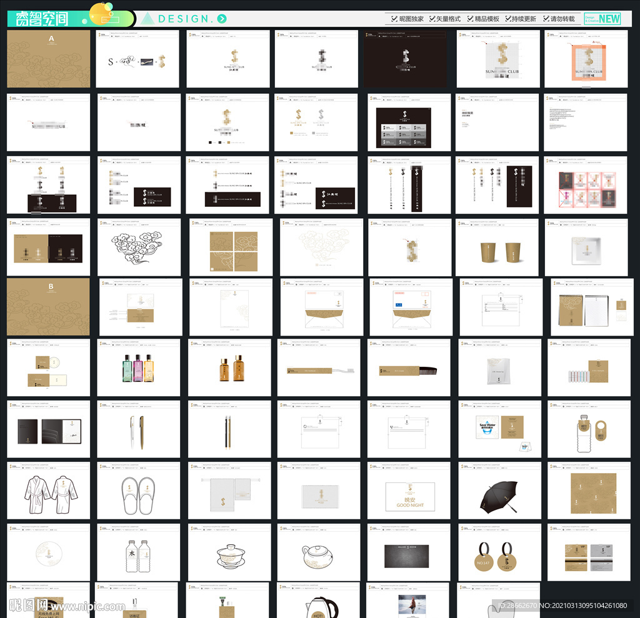Toggle the 昵图独家 checkbox

[x=394, y=19]
